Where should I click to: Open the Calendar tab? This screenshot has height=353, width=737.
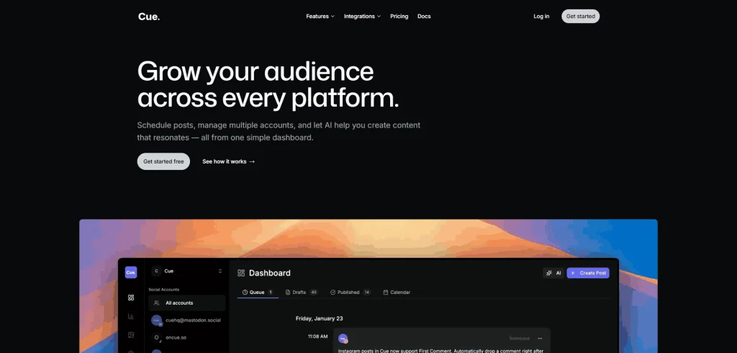point(397,292)
